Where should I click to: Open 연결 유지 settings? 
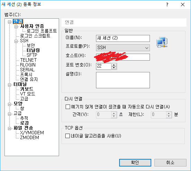pyautogui.click(x=29, y=80)
